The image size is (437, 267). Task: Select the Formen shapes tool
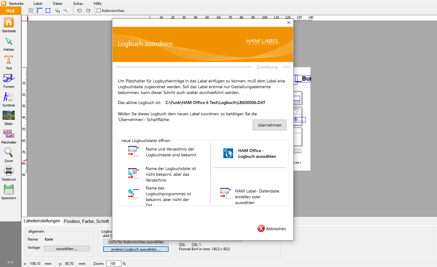[x=9, y=78]
